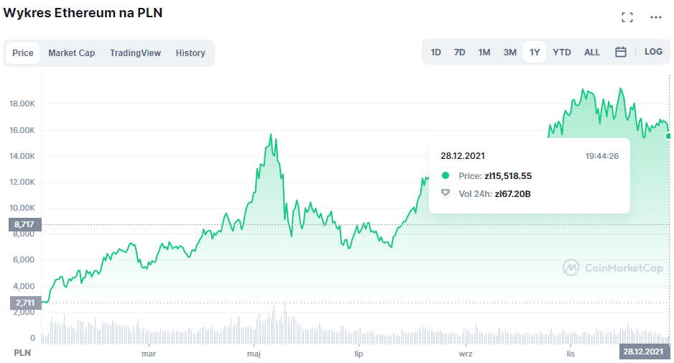674x363 pixels.
Task: Choose the 1M time range
Action: click(484, 52)
